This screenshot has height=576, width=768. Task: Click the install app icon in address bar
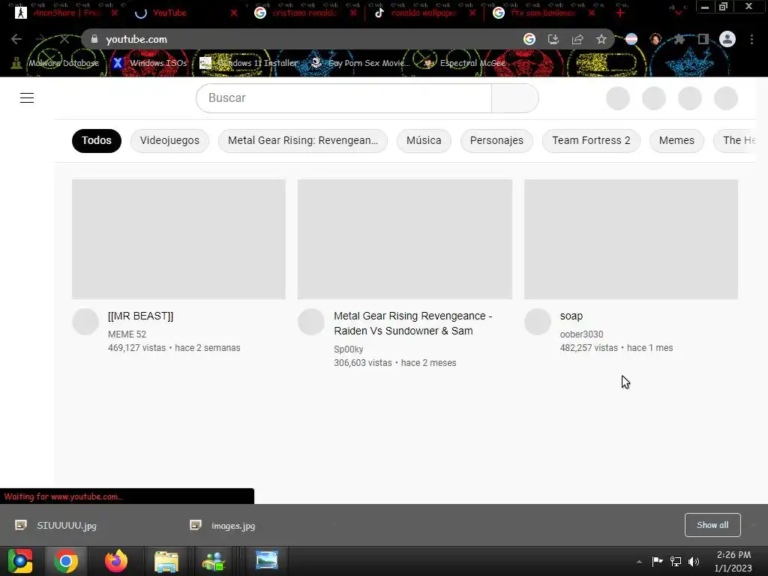[553, 39]
